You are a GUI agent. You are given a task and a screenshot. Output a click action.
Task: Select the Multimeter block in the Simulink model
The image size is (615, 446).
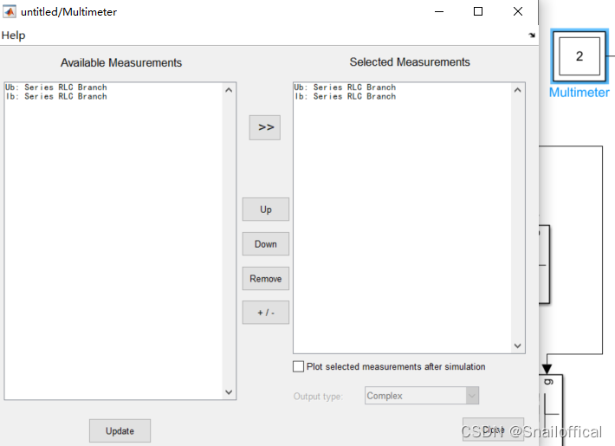tap(579, 56)
